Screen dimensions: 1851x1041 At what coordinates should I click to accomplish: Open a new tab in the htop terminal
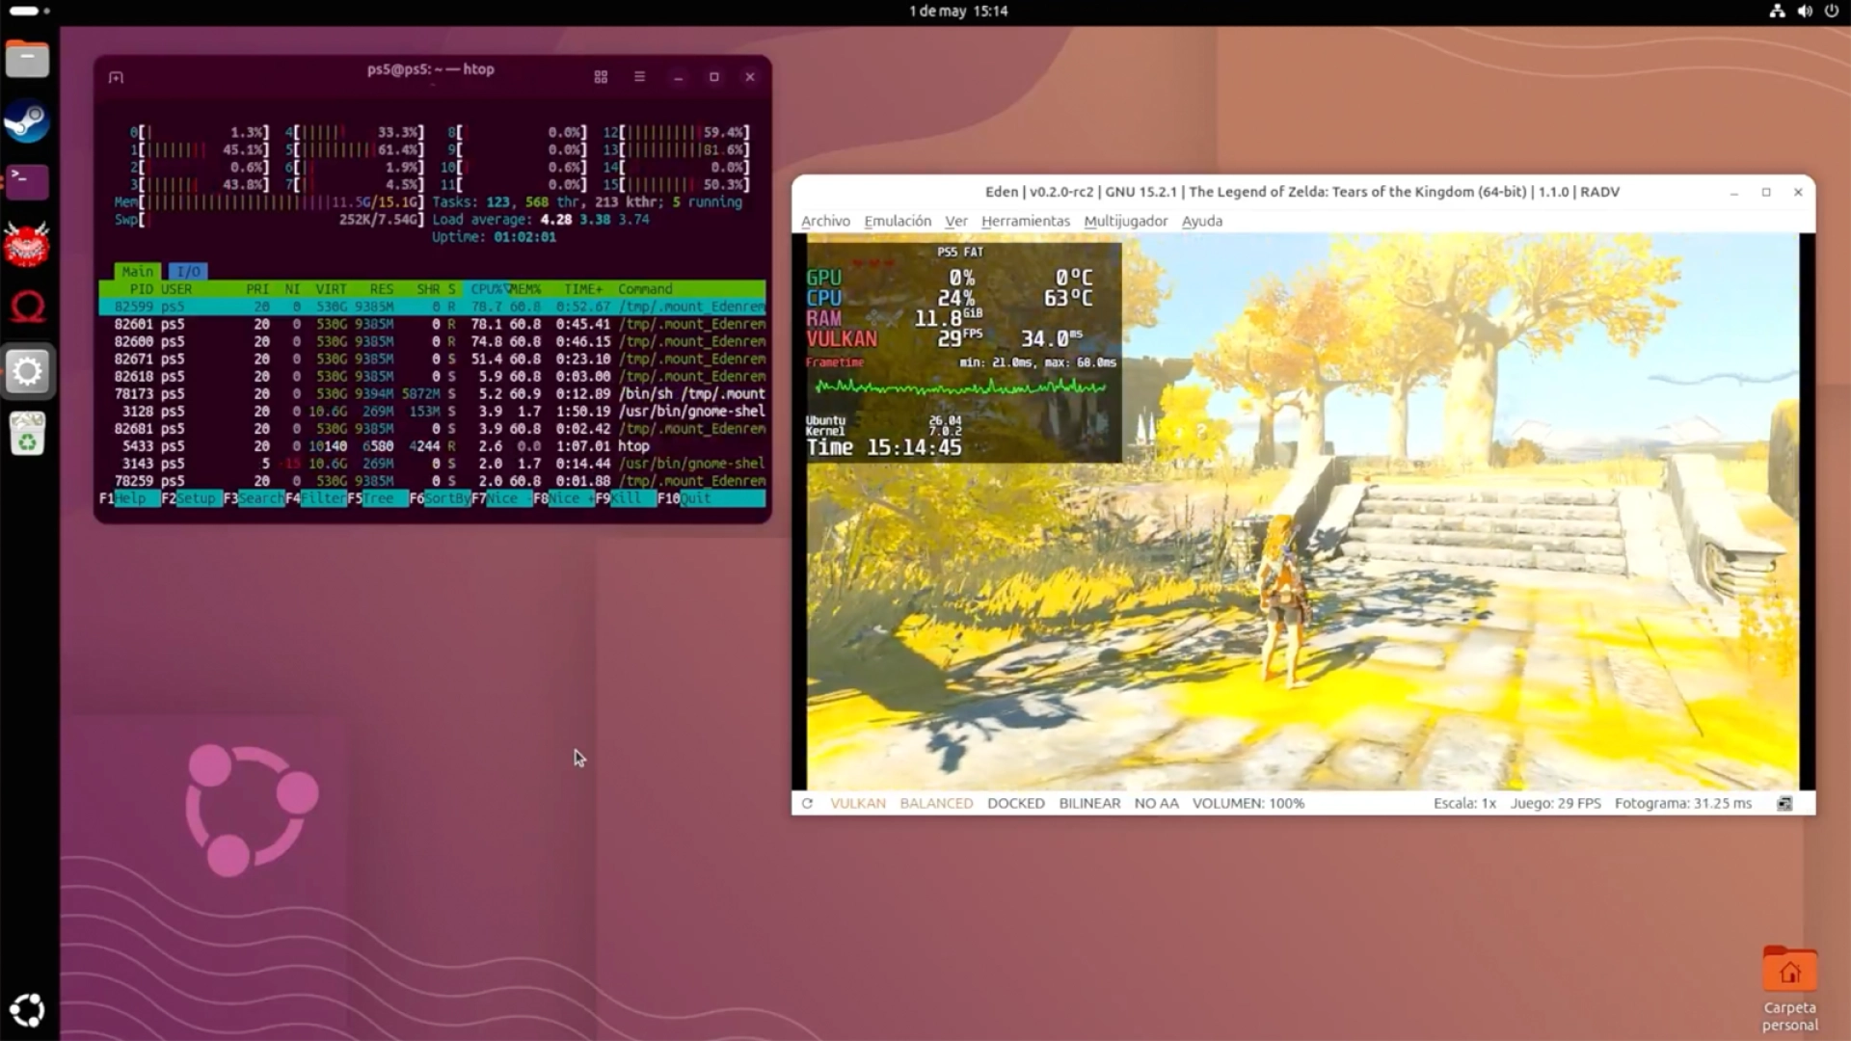pos(117,77)
